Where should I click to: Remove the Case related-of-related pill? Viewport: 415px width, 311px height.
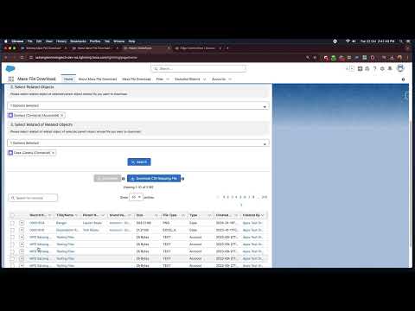53,153
